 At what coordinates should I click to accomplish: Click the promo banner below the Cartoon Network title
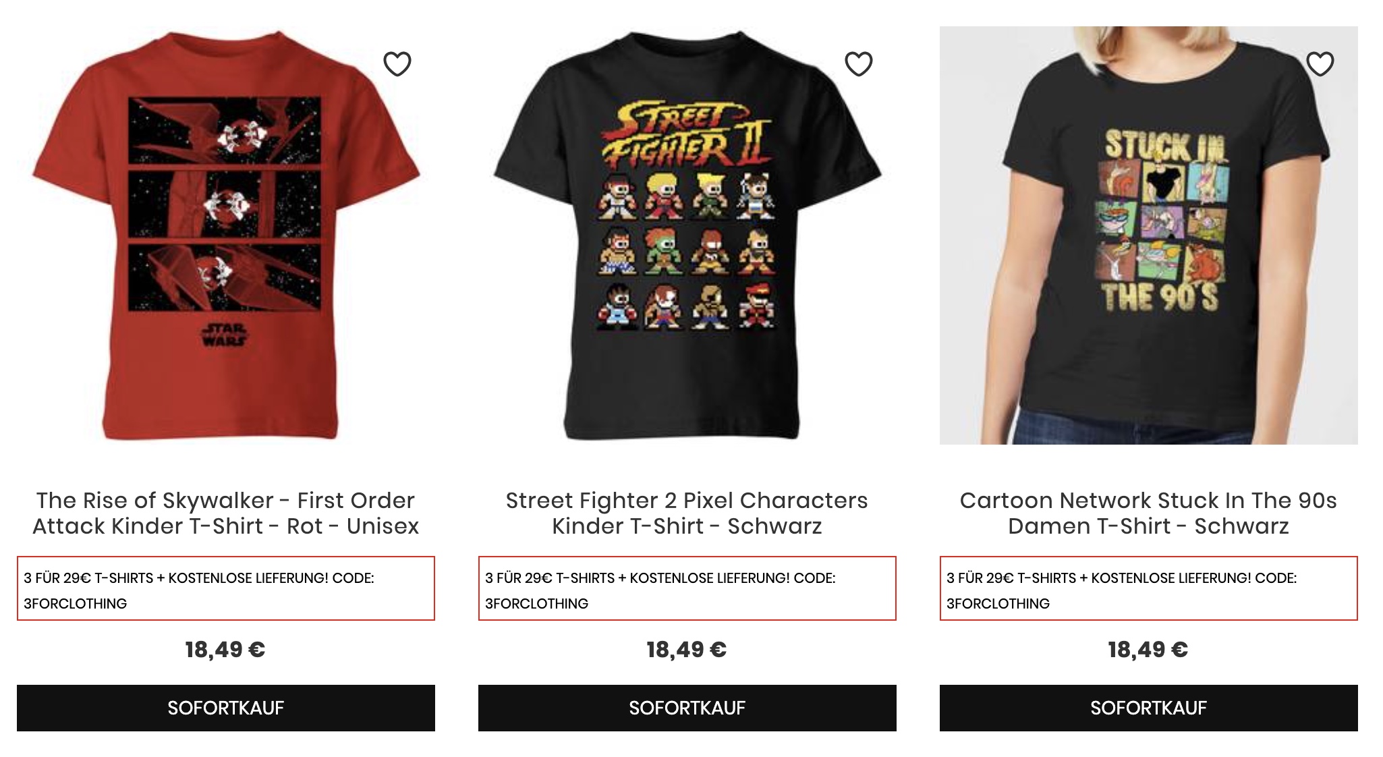(x=1148, y=588)
